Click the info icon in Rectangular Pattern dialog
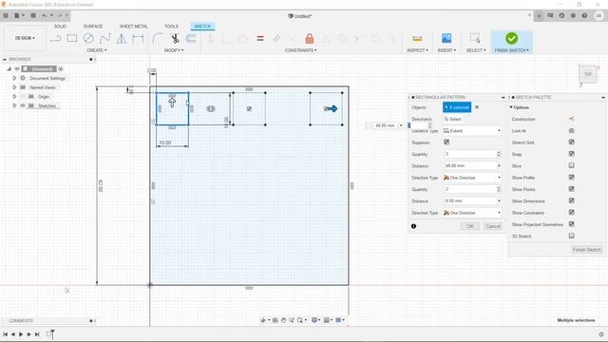Image resolution: width=608 pixels, height=342 pixels. pyautogui.click(x=414, y=226)
